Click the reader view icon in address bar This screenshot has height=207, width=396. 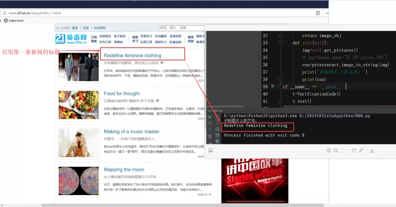[318, 13]
